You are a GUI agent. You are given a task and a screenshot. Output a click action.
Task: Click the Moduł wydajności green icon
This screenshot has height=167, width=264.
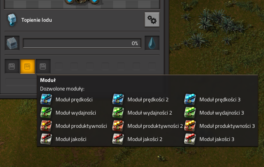[46, 113]
